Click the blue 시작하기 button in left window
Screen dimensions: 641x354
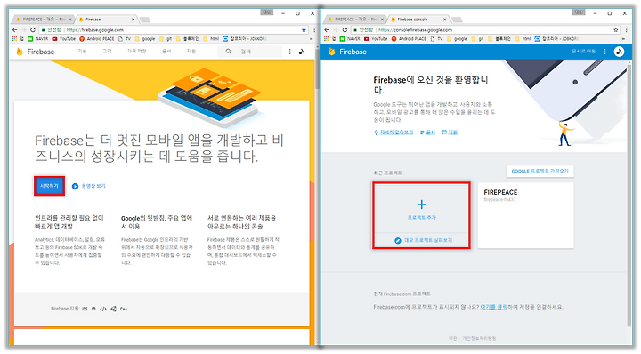coord(50,186)
